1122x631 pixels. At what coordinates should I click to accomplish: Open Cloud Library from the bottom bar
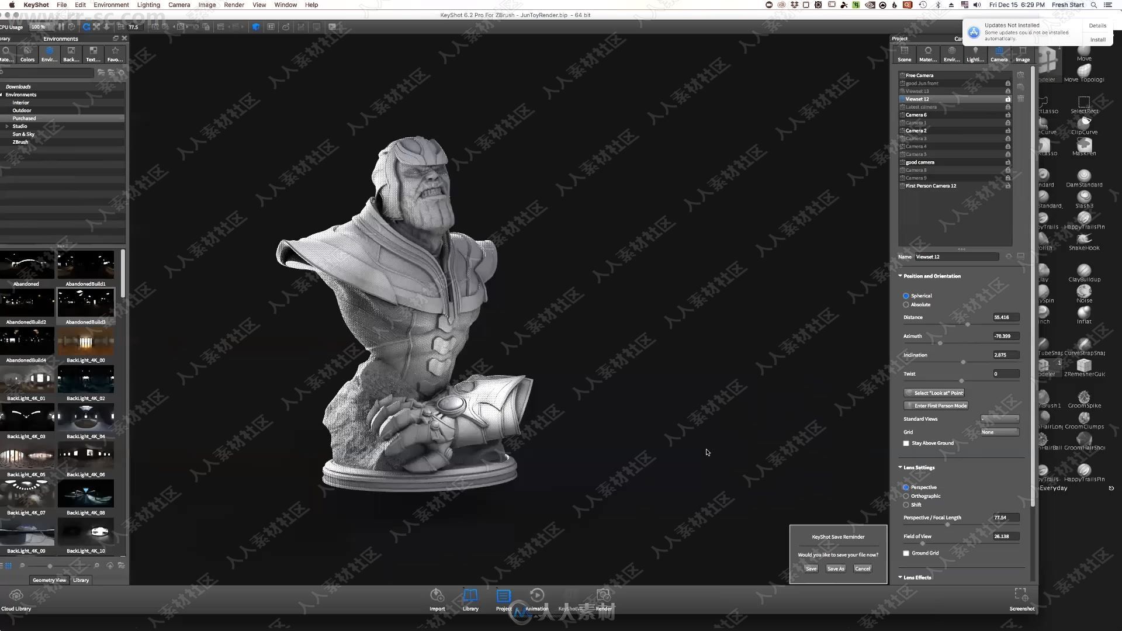[16, 600]
